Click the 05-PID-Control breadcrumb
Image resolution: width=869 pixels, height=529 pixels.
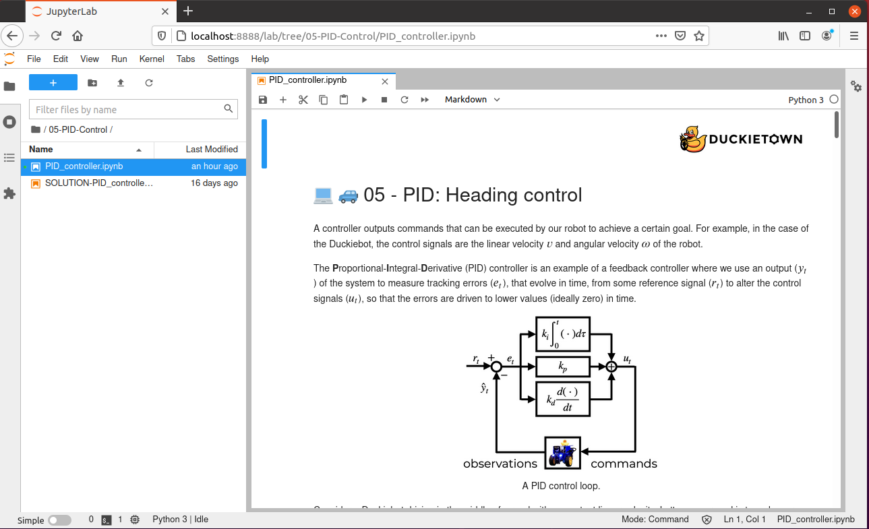point(78,129)
